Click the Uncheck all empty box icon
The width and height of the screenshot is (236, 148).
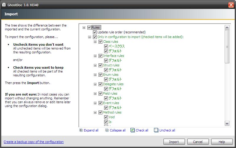tap(156, 130)
